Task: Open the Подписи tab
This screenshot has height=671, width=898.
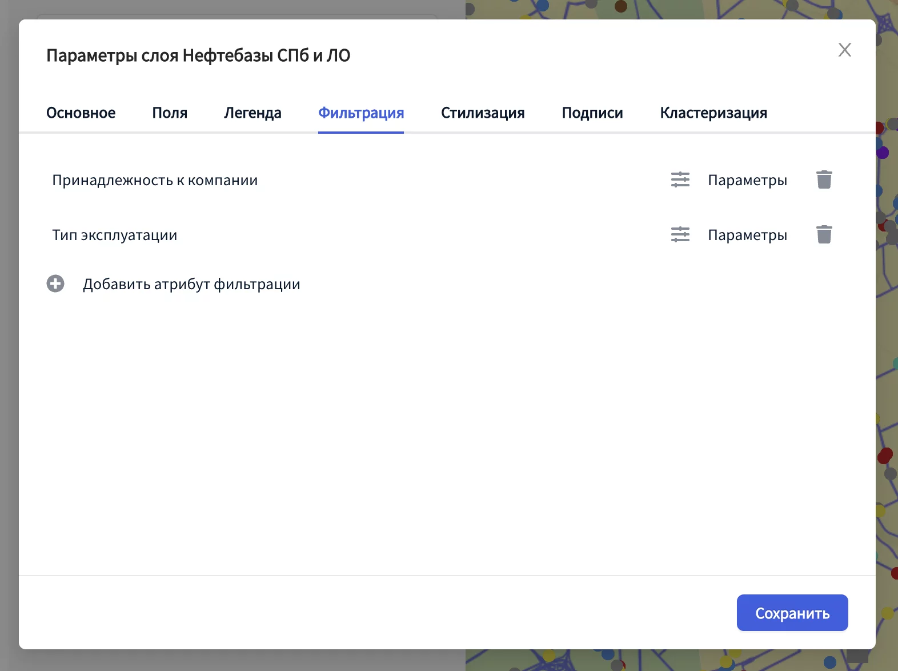Action: [592, 113]
